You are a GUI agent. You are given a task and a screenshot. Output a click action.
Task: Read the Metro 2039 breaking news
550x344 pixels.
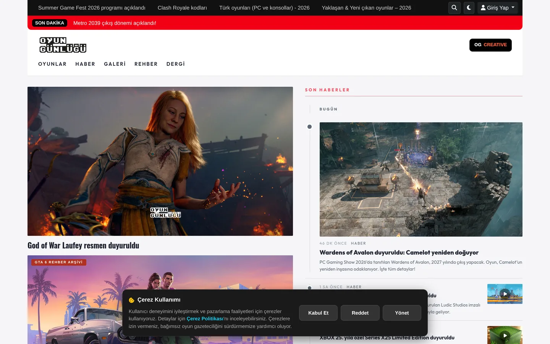pos(115,23)
